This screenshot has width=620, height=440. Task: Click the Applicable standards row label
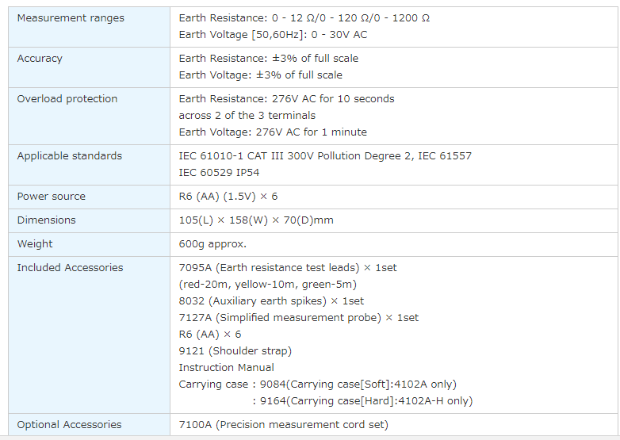click(x=70, y=156)
